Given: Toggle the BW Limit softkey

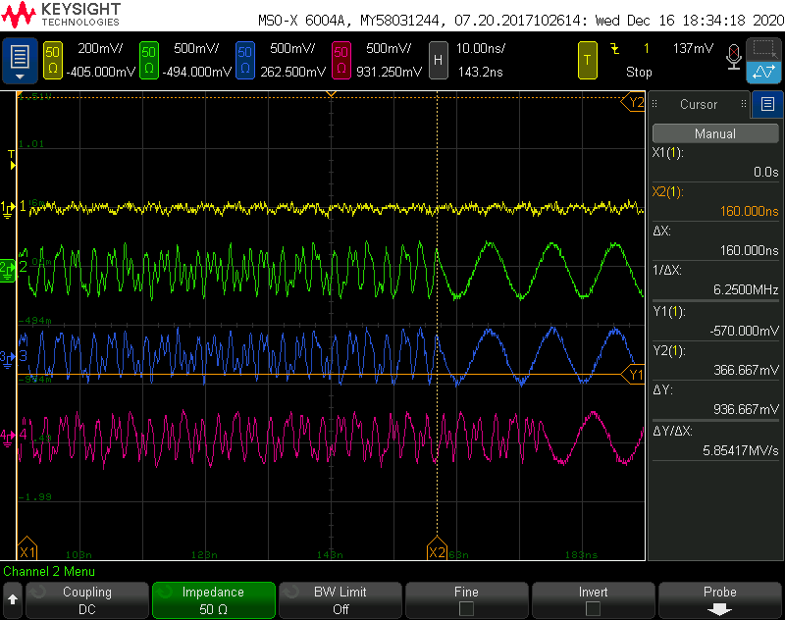Looking at the screenshot, I should coord(340,600).
